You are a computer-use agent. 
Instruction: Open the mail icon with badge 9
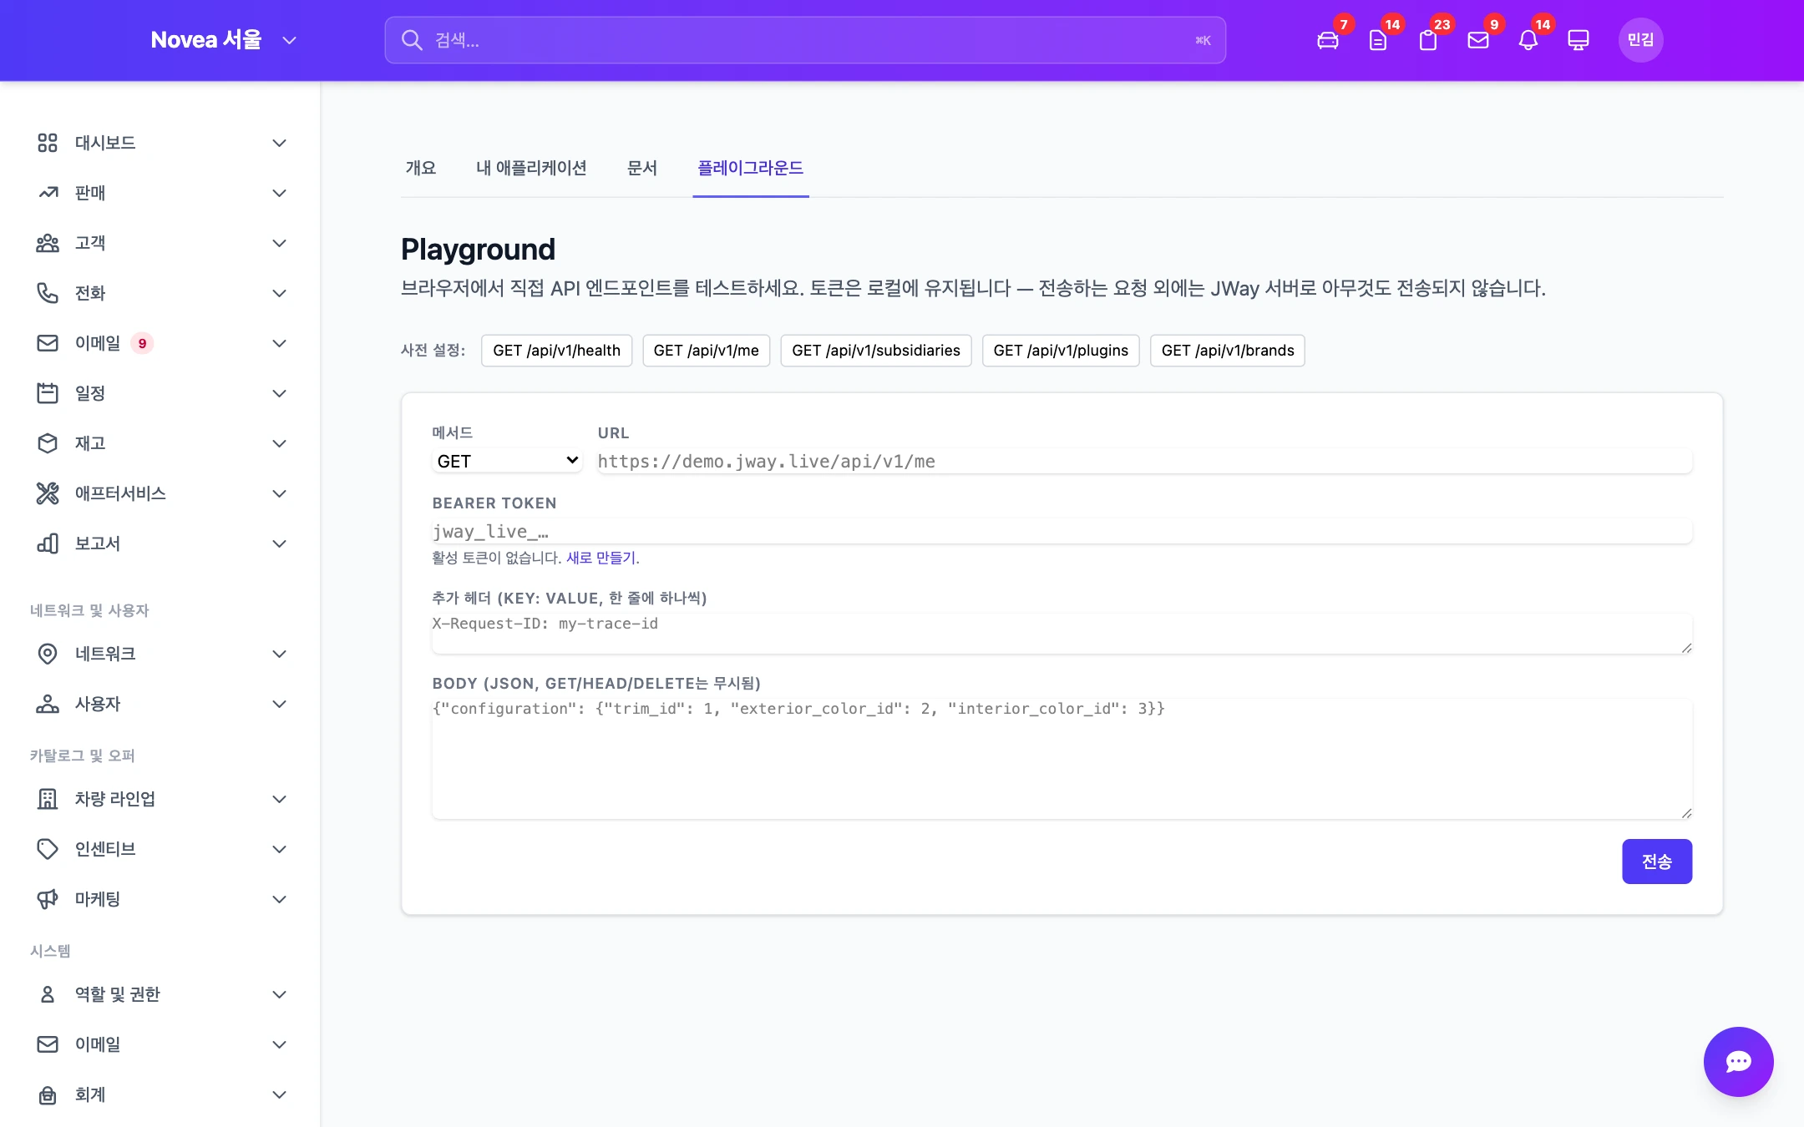click(x=1478, y=40)
